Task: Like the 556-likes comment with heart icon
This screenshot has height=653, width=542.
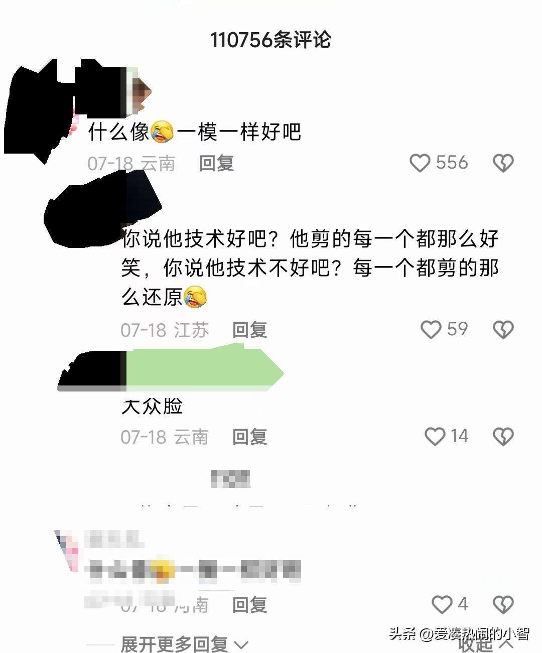Action: [x=420, y=163]
